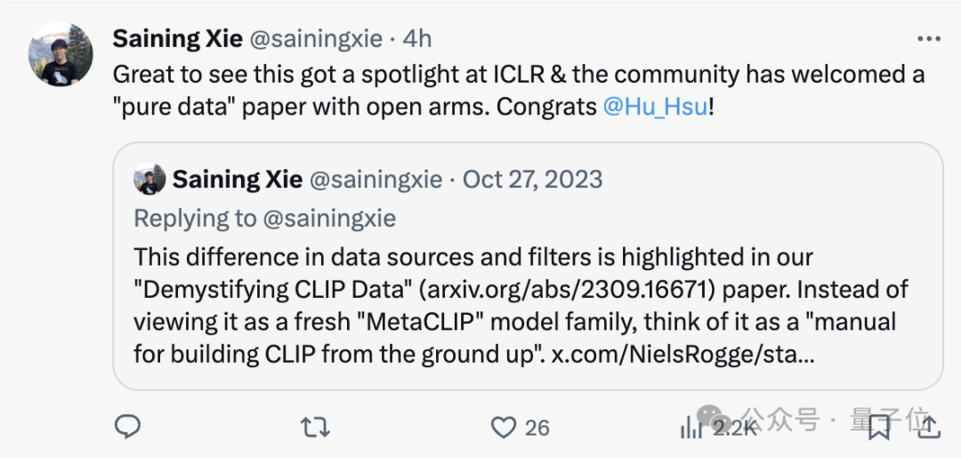Open the Saining Xie name in the main tweet
Screen dimensions: 961x458
tap(178, 39)
